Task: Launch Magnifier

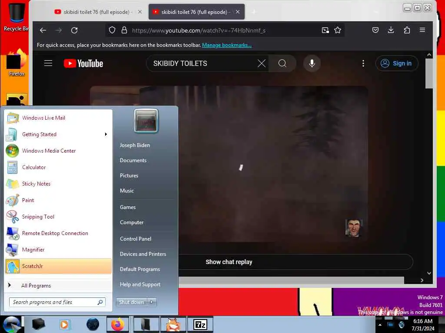Action: coord(58,249)
